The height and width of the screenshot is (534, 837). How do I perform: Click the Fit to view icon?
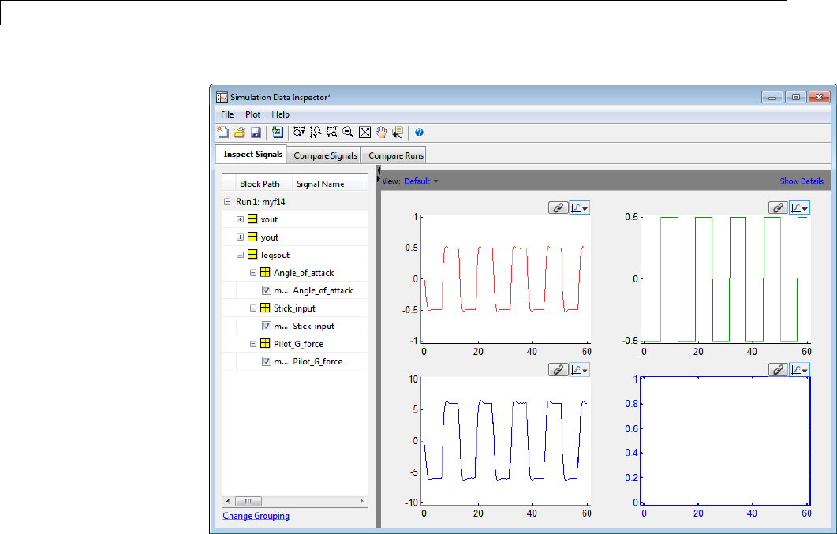pos(364,133)
